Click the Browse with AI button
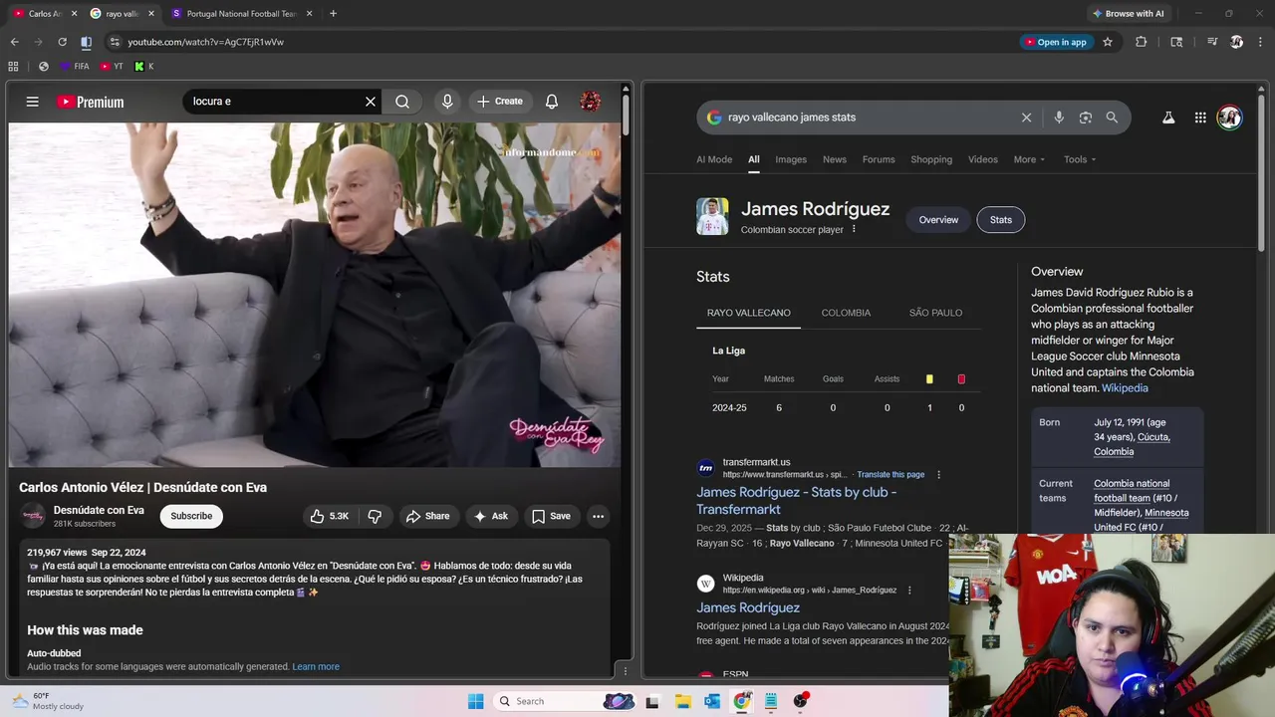This screenshot has width=1275, height=717. click(1128, 14)
